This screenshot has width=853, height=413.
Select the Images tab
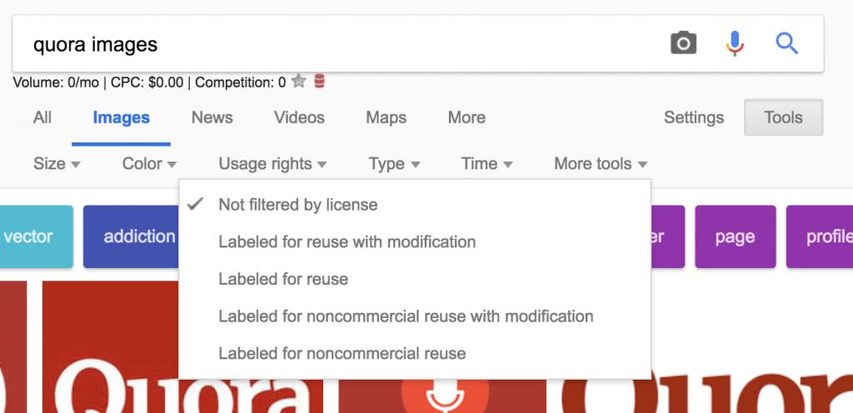122,117
